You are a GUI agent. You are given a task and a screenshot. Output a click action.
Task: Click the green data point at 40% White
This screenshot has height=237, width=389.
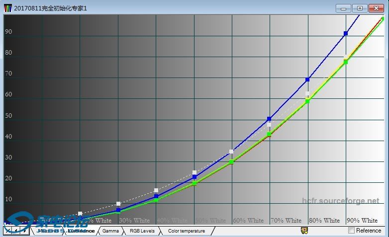[x=156, y=199]
